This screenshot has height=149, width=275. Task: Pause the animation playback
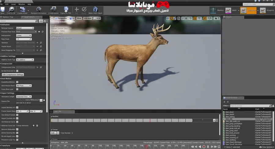pos(208,147)
